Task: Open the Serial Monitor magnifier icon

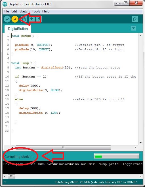Action: click(x=135, y=19)
